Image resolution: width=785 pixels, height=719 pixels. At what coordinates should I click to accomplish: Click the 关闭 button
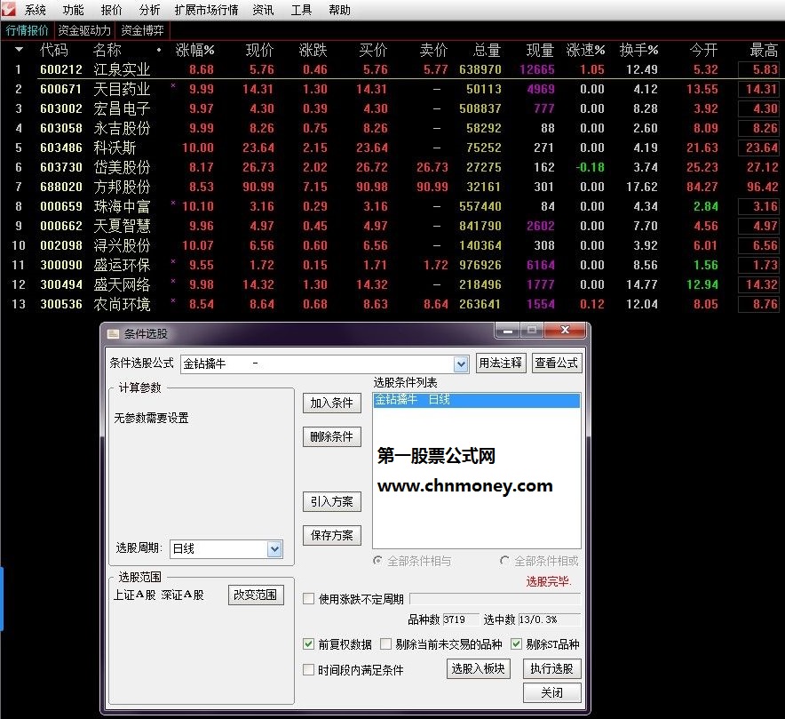click(x=552, y=693)
